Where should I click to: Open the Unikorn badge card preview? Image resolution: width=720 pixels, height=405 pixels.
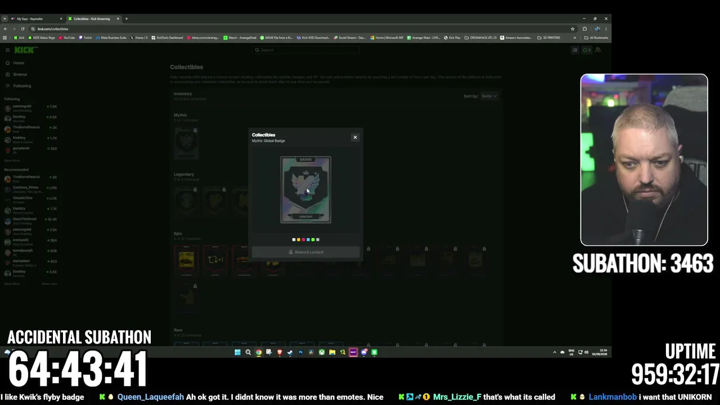pos(306,190)
